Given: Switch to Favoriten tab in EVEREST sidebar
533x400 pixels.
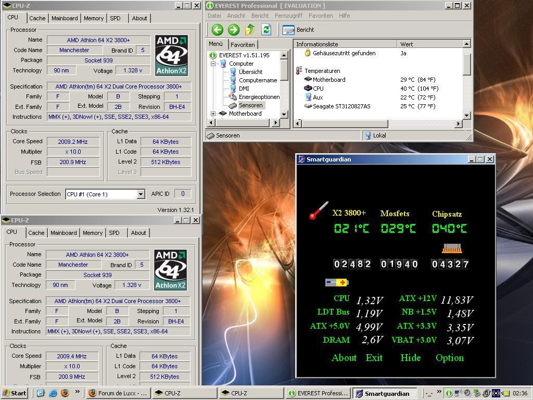Looking at the screenshot, I should (243, 45).
